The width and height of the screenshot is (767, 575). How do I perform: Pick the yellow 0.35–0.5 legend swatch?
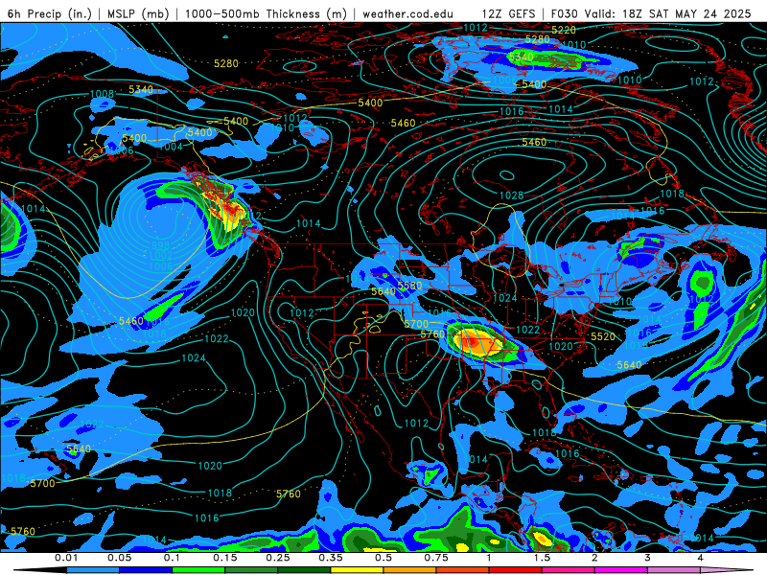point(357,570)
